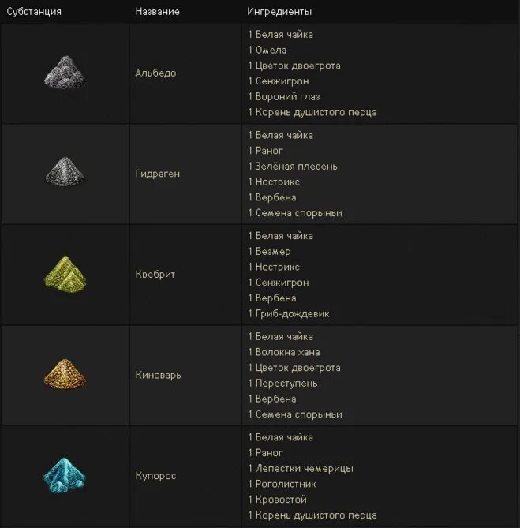This screenshot has width=520, height=528.
Task: Select the Гидраген name label
Action: pyautogui.click(x=157, y=174)
